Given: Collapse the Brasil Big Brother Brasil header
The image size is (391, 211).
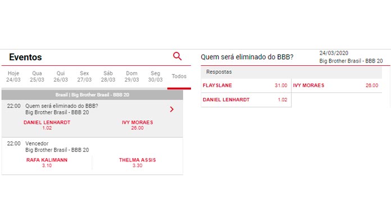Looking at the screenshot, I should point(92,95).
